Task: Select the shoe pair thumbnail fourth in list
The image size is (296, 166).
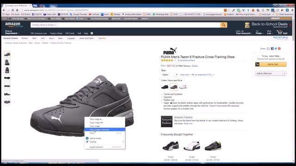Action: pyautogui.click(x=7, y=78)
